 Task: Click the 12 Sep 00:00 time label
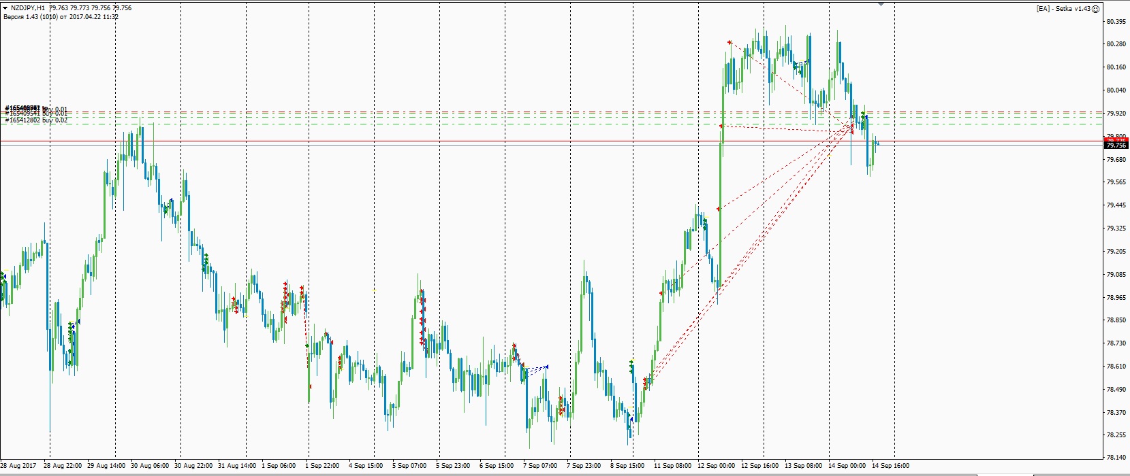click(716, 466)
